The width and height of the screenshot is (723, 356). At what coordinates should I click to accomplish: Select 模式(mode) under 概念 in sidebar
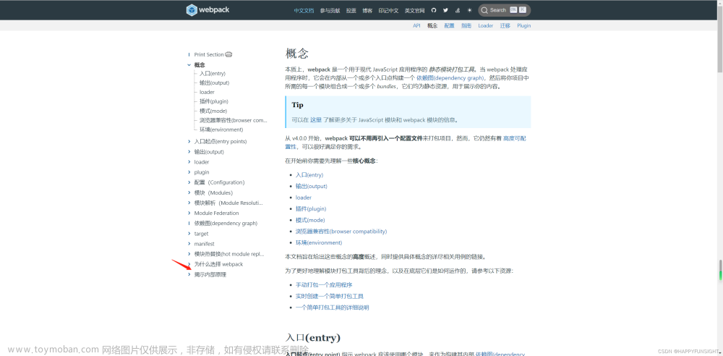213,111
